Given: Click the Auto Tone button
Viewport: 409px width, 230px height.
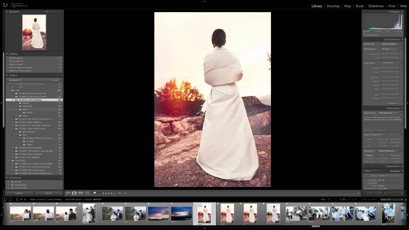Looking at the screenshot, I should point(388,63).
